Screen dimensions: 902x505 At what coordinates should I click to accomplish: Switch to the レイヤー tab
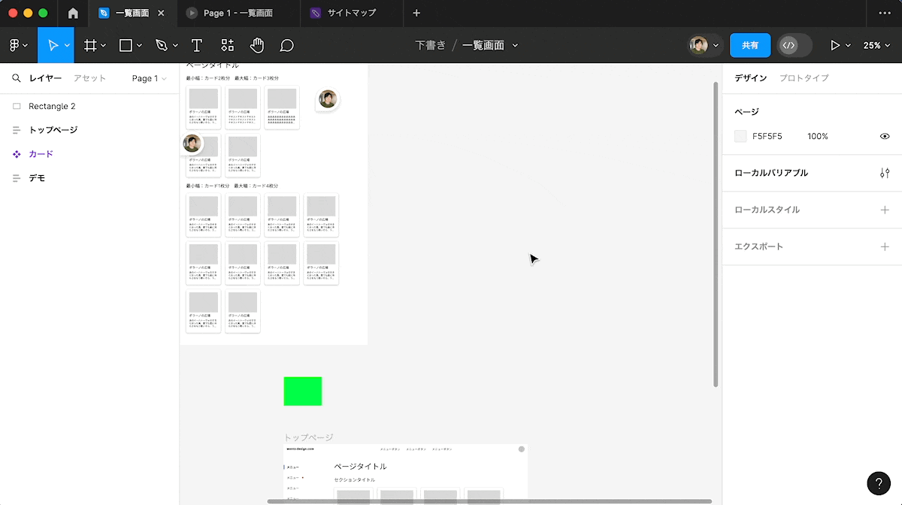[x=45, y=78]
